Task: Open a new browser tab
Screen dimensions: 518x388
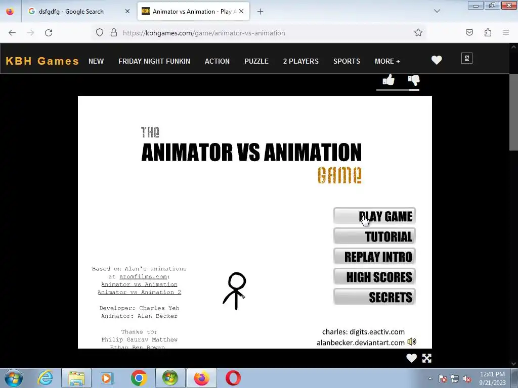Action: [x=261, y=12]
